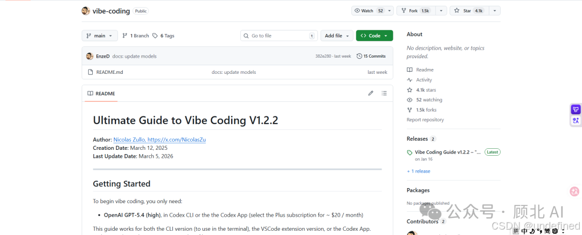Open the + 1 release link
This screenshot has width=582, height=235.
(x=419, y=171)
